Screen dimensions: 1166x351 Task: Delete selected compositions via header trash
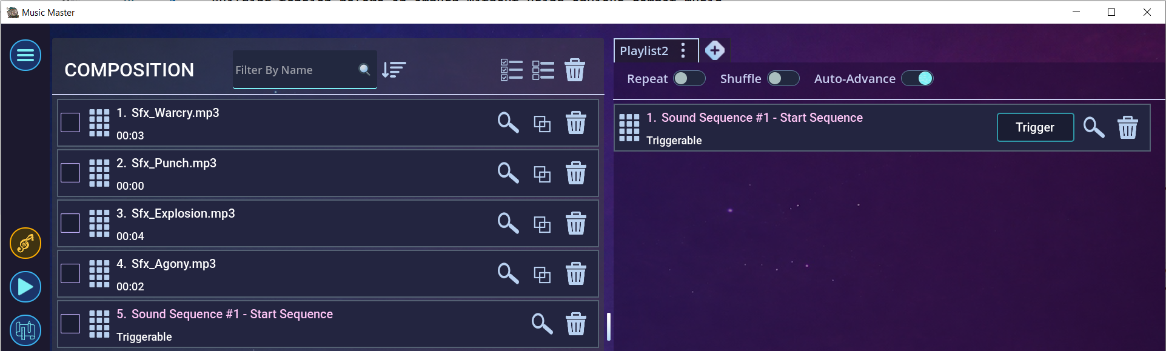(575, 70)
